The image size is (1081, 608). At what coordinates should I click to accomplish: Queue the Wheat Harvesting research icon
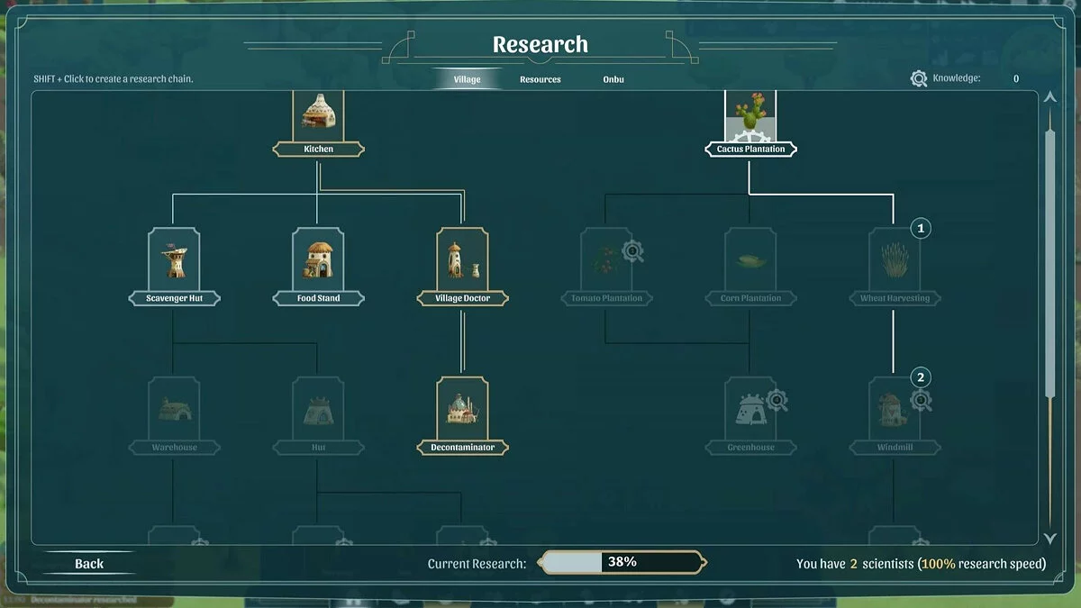(895, 258)
